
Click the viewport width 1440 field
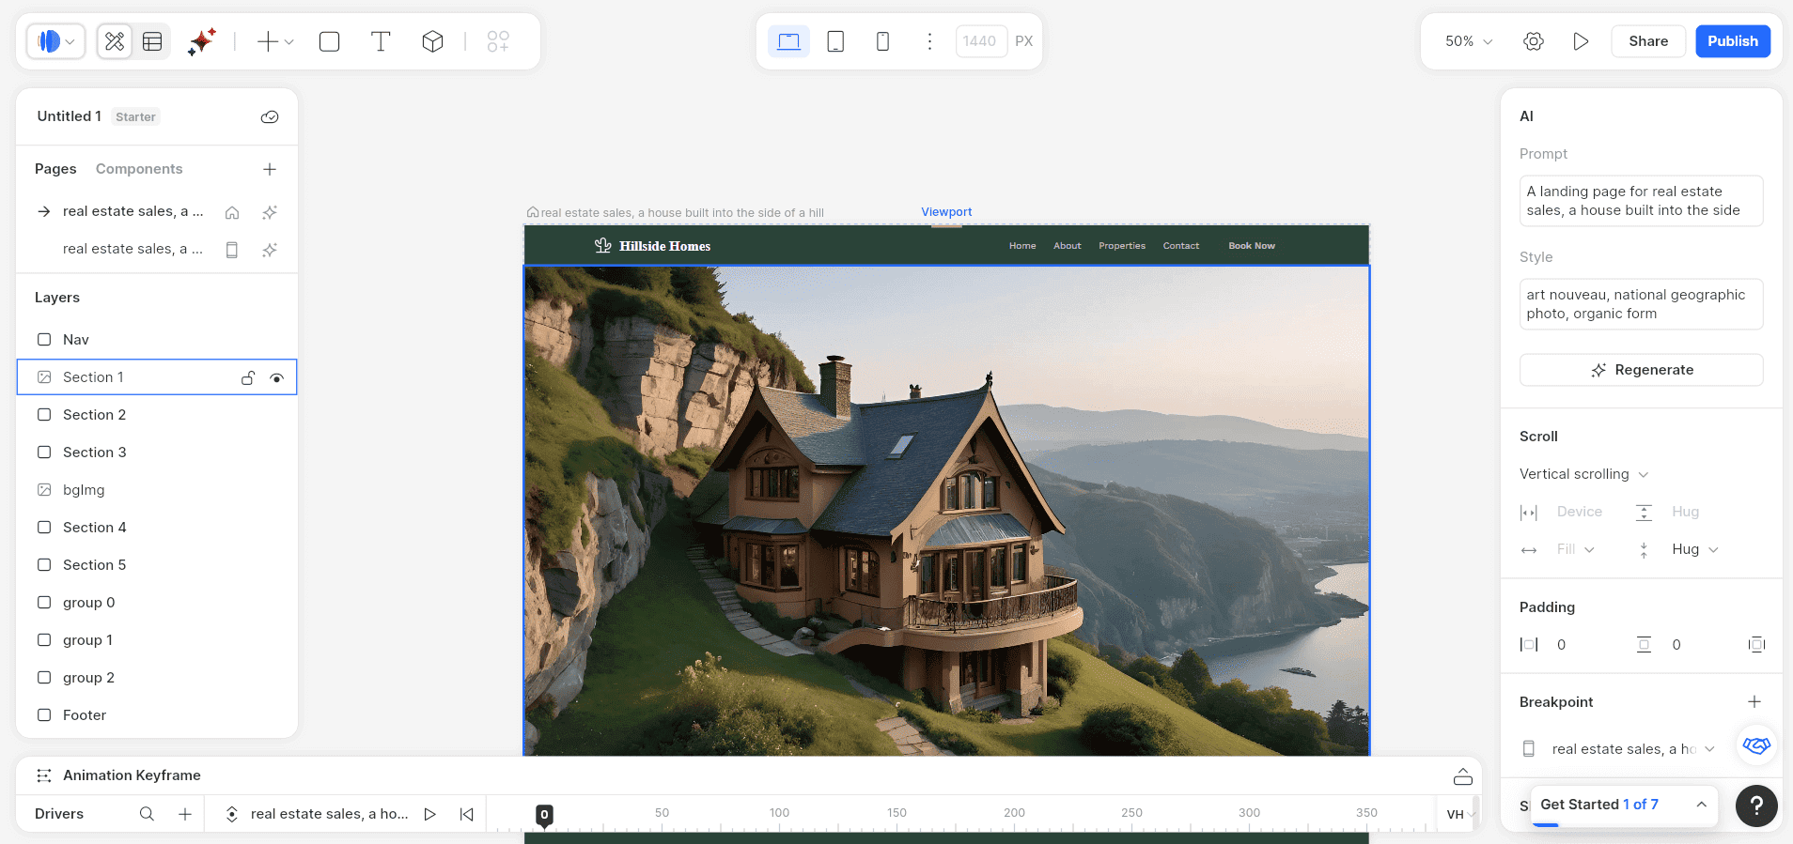pyautogui.click(x=980, y=41)
